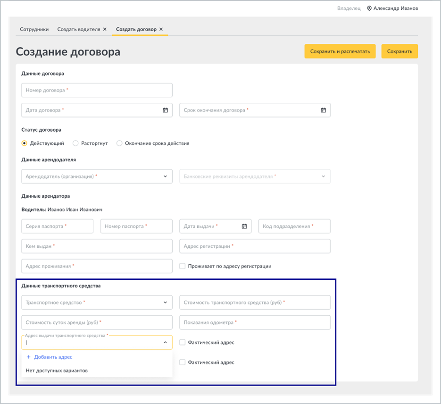Focus Показания одометра input

pyautogui.click(x=255, y=322)
